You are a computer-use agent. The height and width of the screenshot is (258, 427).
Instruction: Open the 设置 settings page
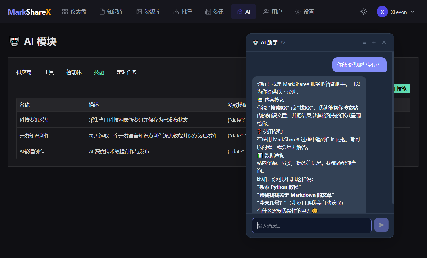[305, 12]
